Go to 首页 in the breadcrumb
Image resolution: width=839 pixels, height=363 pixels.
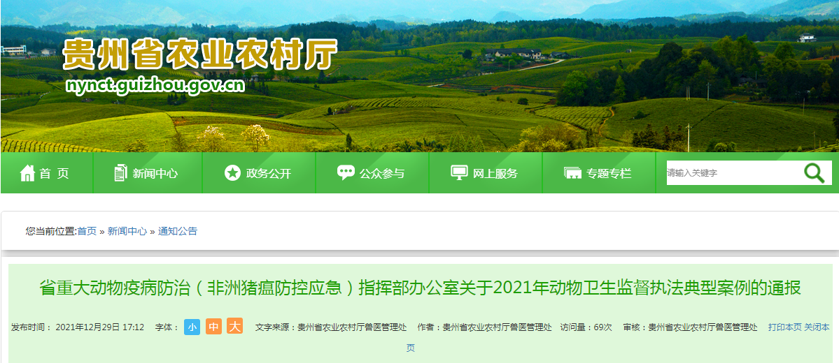tap(87, 231)
